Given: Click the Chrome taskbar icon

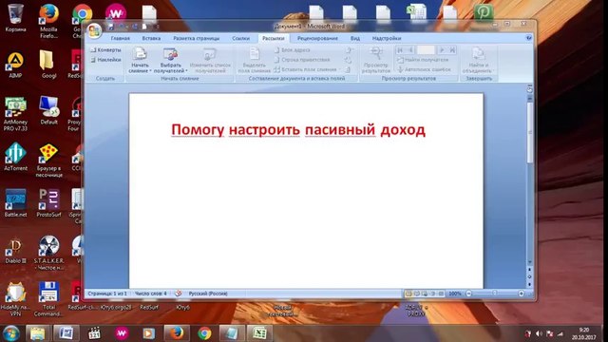Looking at the screenshot, I should tap(204, 333).
